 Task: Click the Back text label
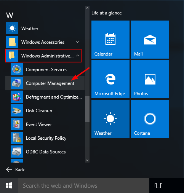(20, 170)
